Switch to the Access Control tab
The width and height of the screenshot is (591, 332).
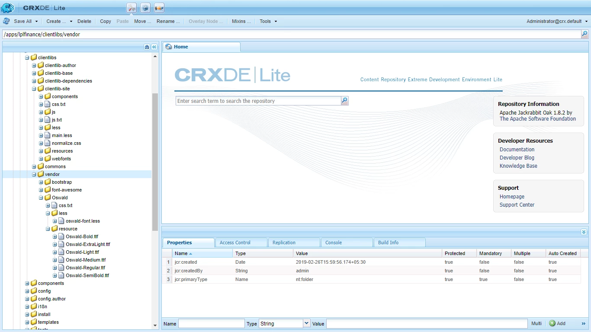(241, 243)
